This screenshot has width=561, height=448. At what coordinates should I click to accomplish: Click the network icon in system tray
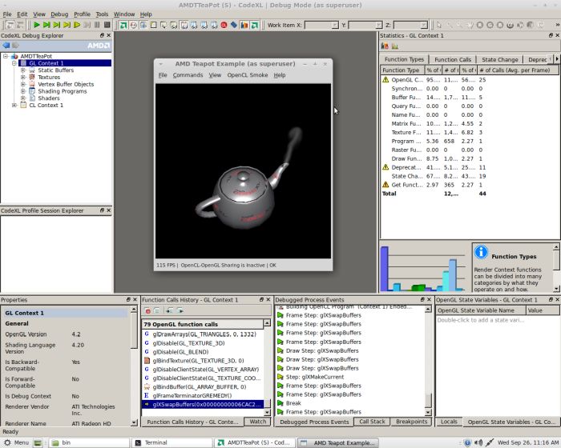[x=489, y=442]
